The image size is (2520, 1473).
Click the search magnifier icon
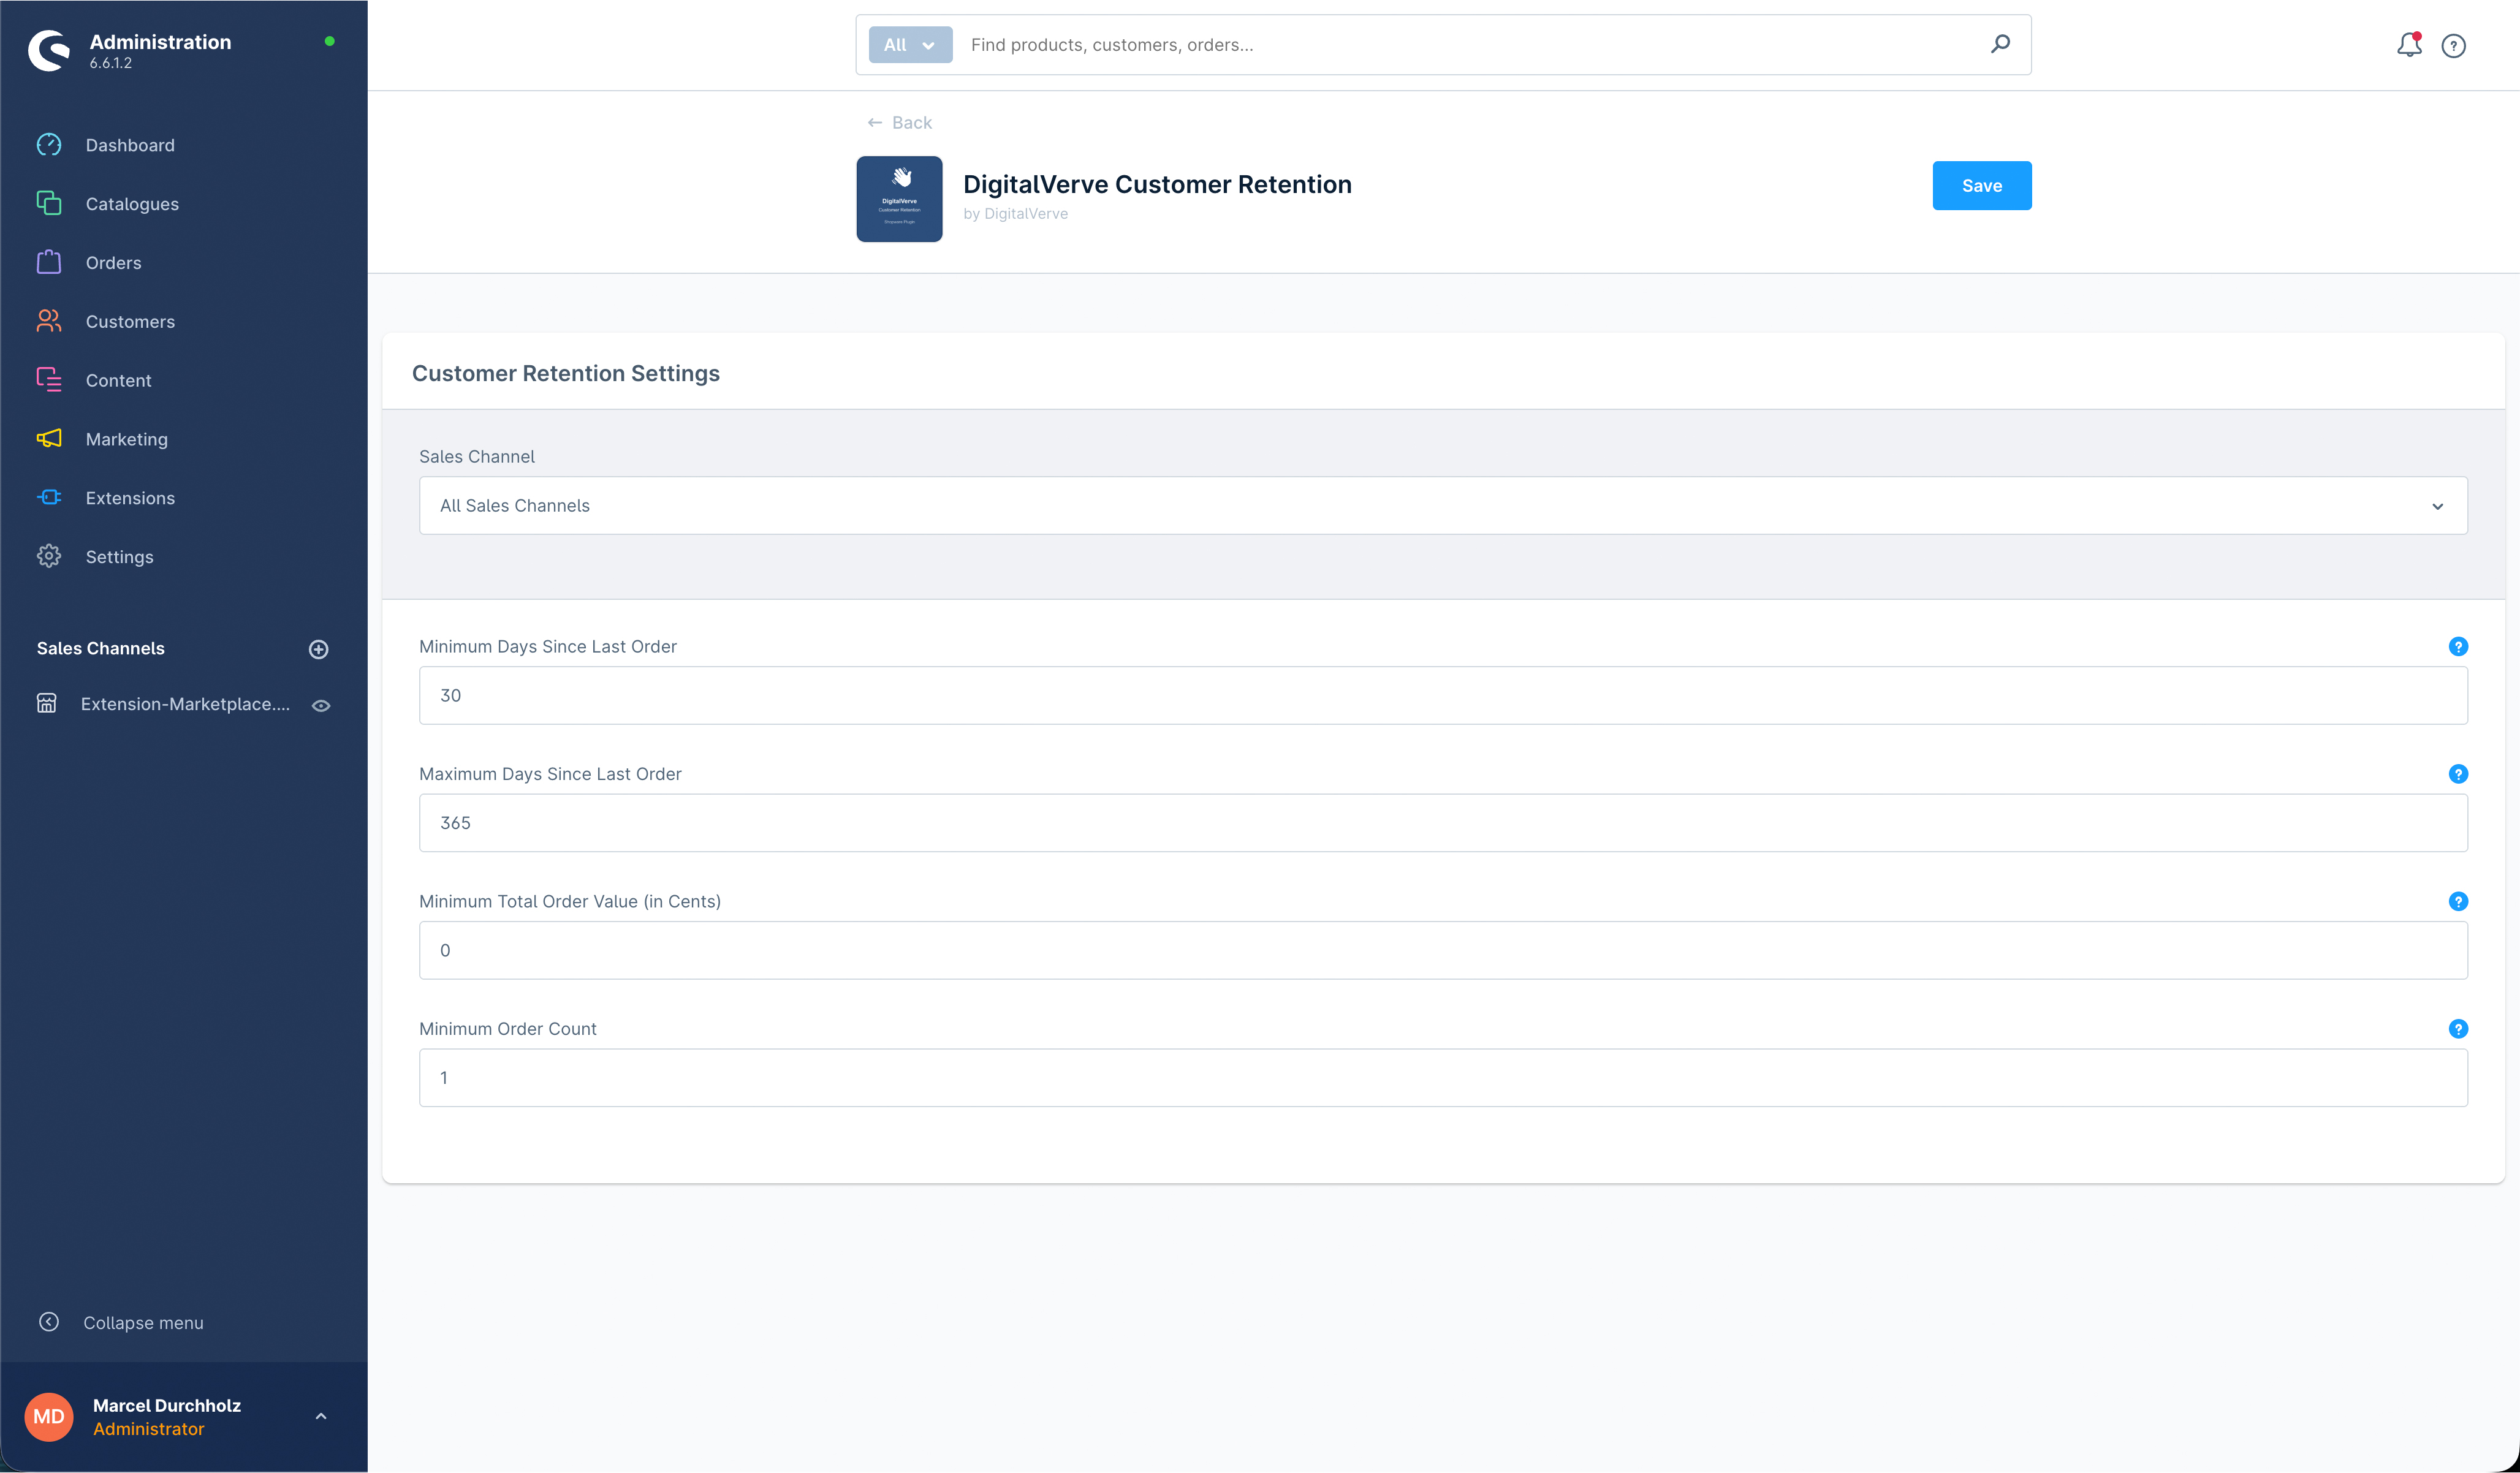tap(2000, 44)
